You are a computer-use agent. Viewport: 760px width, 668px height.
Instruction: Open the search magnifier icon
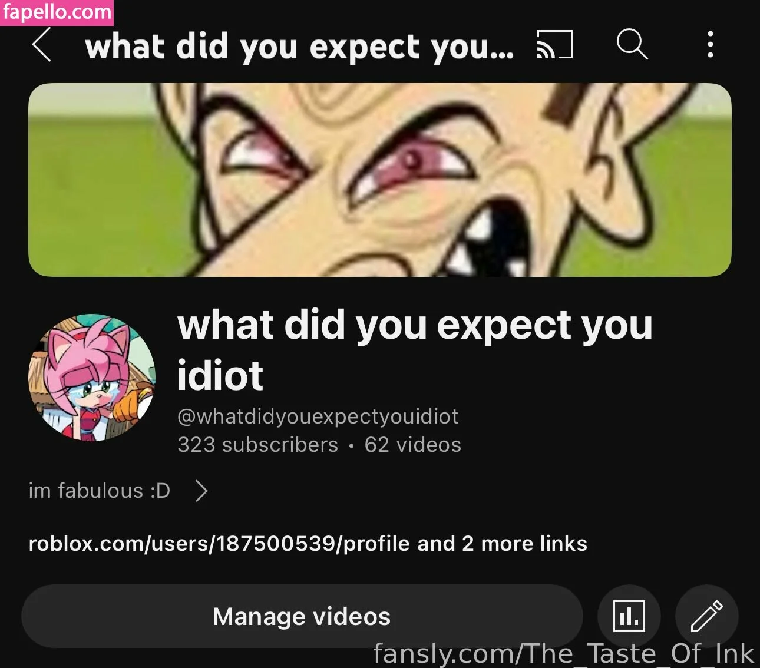632,45
